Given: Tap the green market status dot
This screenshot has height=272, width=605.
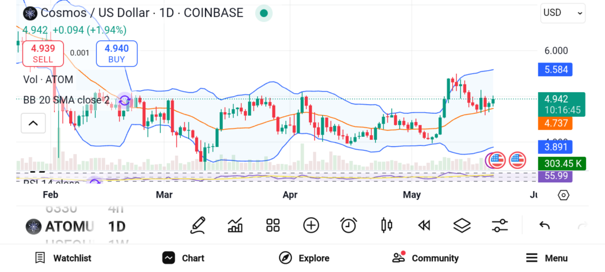Looking at the screenshot, I should 264,14.
